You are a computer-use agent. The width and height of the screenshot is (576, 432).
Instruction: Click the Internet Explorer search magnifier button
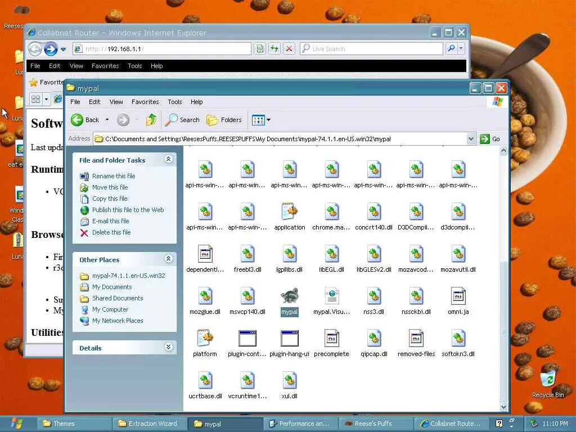tap(451, 48)
